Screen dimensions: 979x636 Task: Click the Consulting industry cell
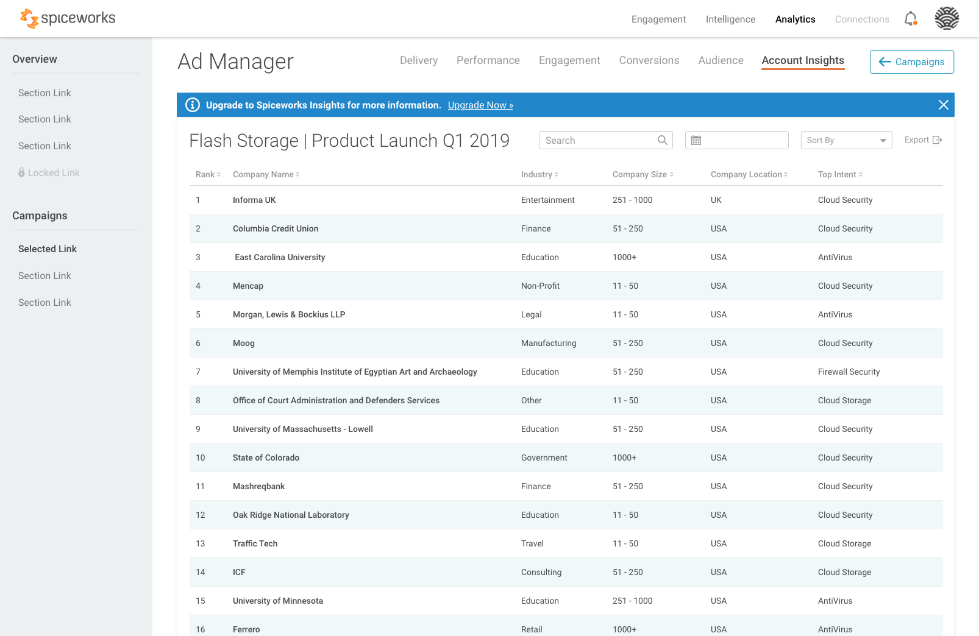[x=541, y=572]
